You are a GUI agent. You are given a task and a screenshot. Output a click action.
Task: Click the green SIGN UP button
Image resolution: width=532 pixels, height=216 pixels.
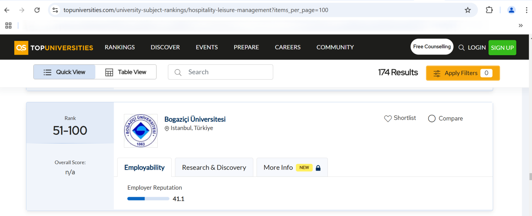(x=502, y=48)
